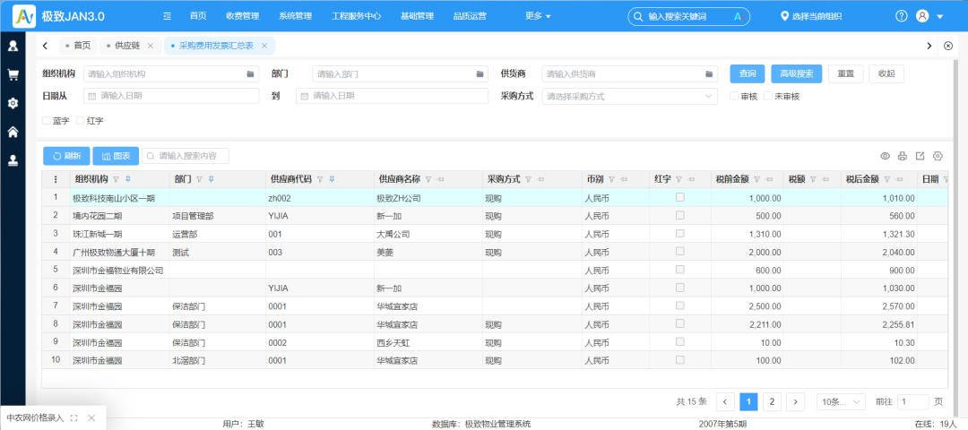Screen dimensions: 968x430
Task: Click the export icon above the table
Action: tap(920, 156)
